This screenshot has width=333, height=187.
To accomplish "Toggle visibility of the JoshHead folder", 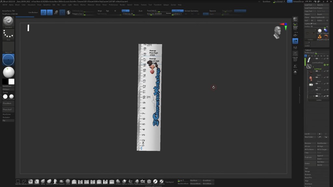I will [x=328, y=65].
